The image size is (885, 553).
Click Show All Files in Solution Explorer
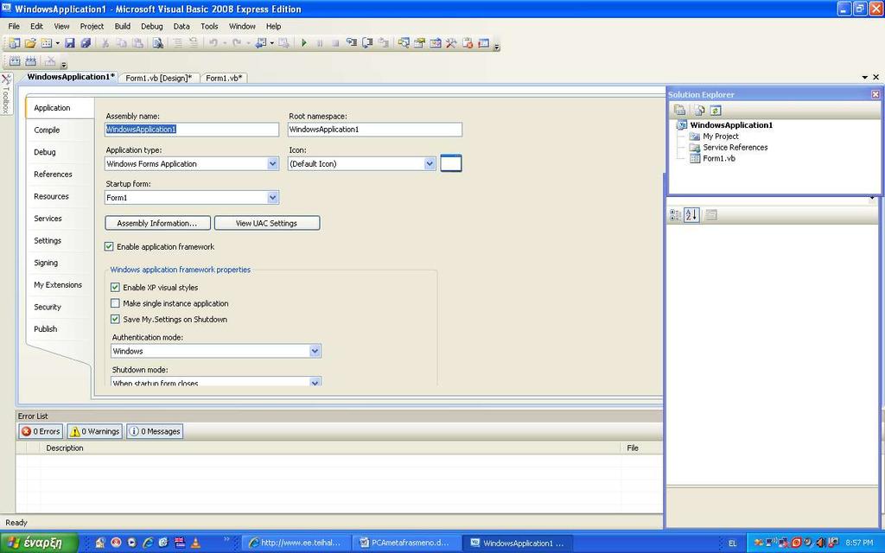tap(699, 110)
